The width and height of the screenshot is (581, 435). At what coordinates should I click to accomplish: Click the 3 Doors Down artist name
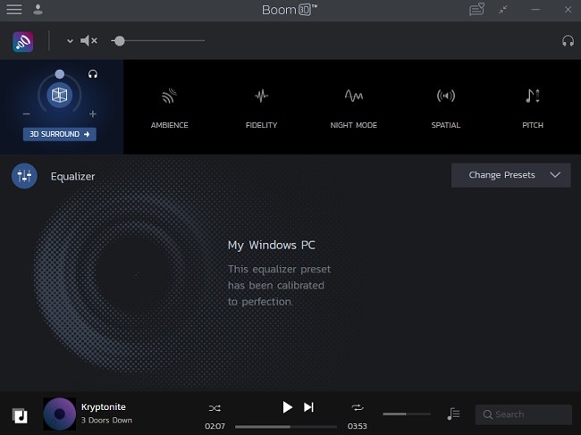106,420
